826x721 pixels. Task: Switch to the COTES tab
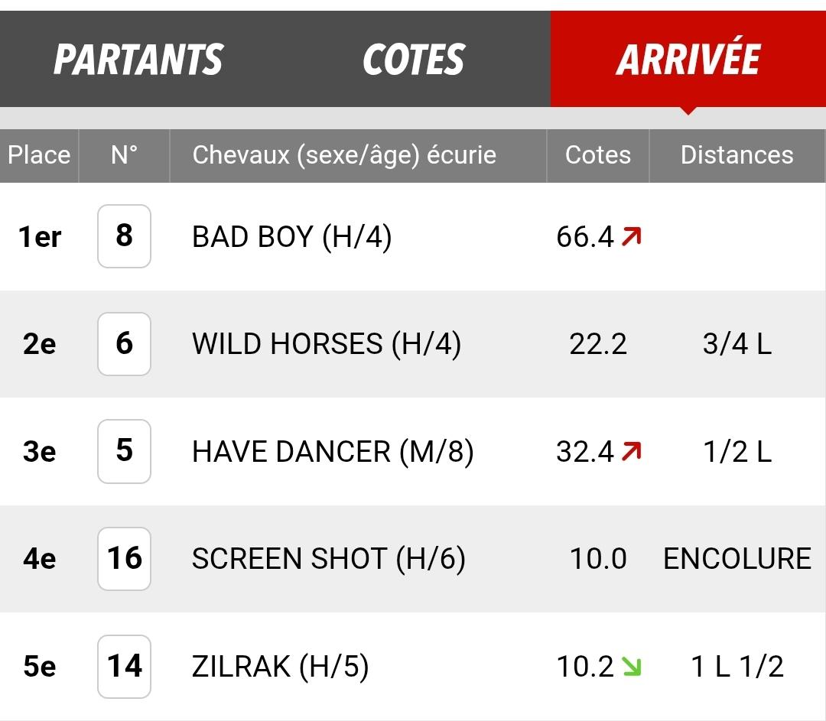[414, 59]
